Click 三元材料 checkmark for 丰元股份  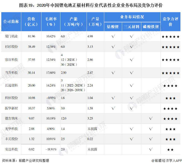click(132, 139)
